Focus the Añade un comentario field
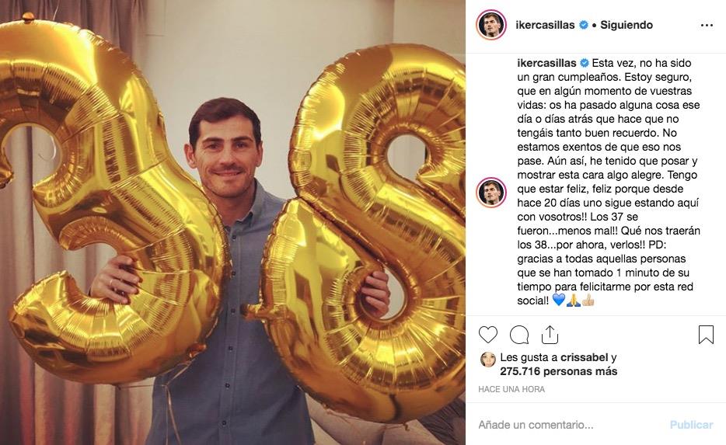The height and width of the screenshot is (445, 726). (x=567, y=425)
